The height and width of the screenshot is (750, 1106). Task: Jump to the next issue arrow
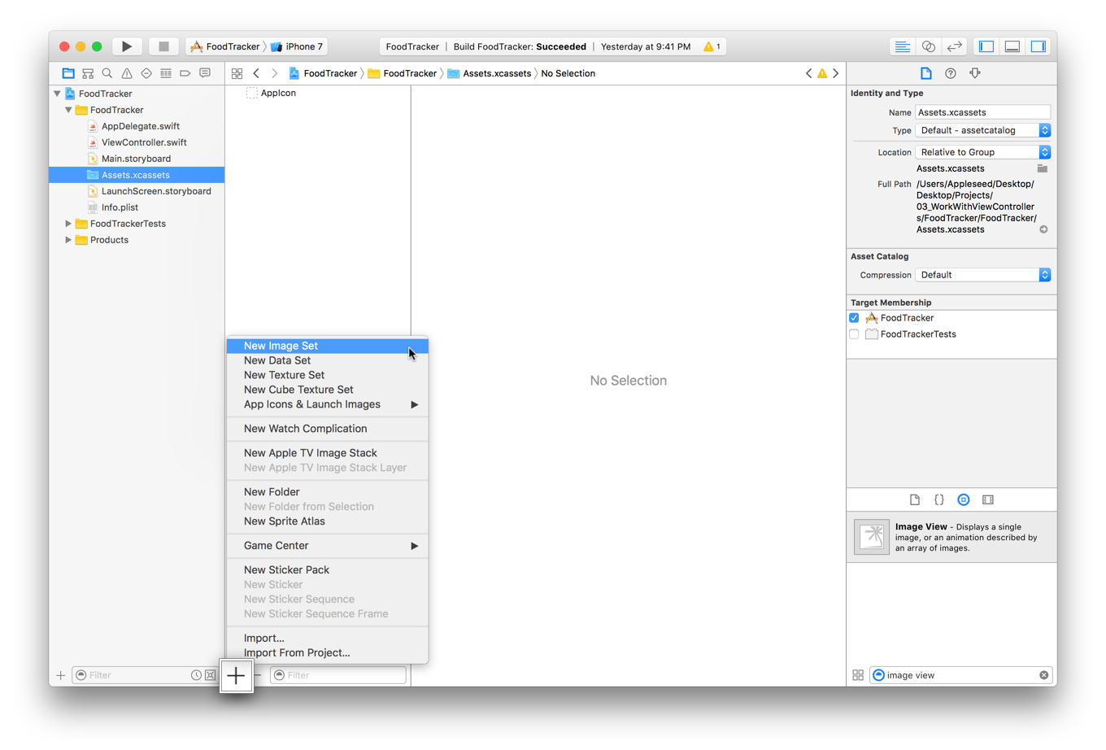tap(836, 73)
